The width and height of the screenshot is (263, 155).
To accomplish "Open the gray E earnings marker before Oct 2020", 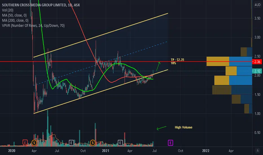I will 71,143.
